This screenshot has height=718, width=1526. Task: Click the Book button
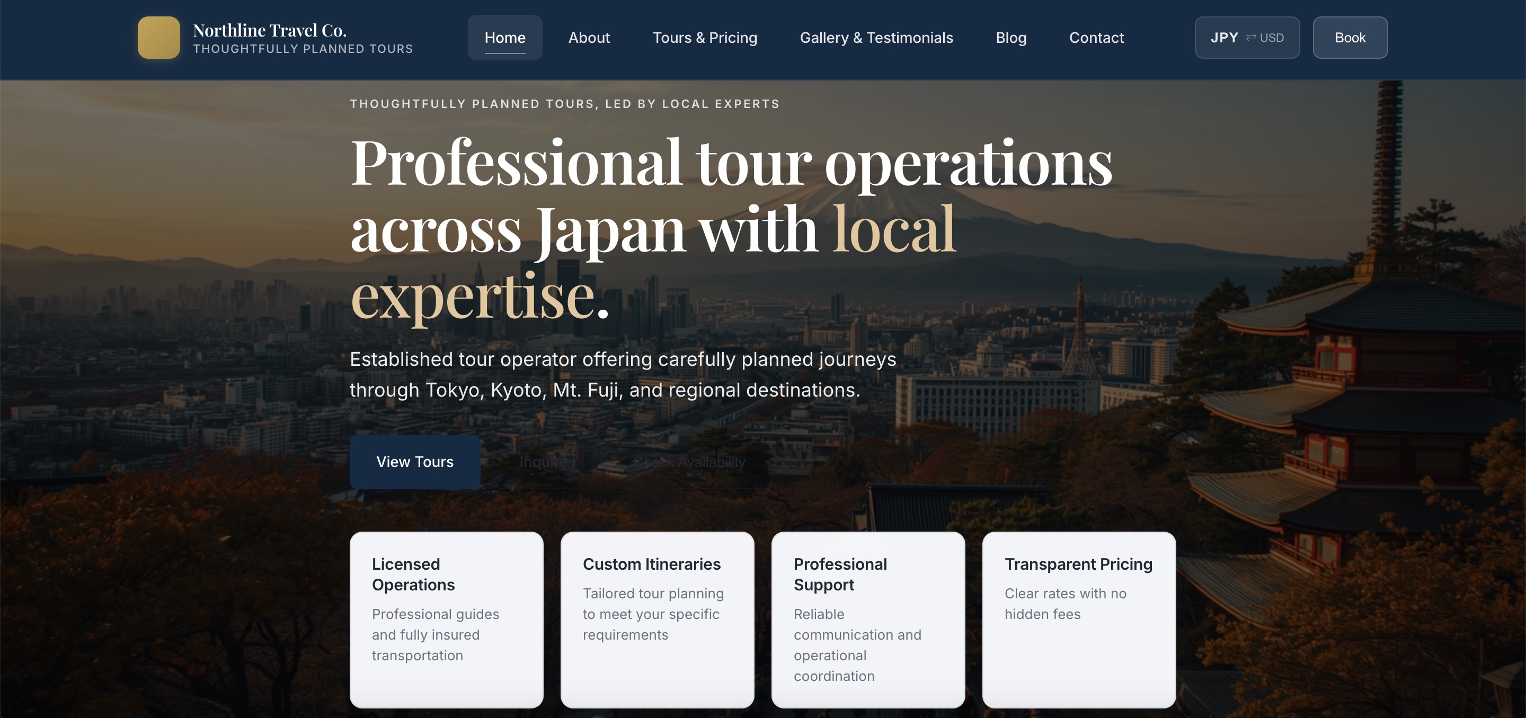[x=1350, y=37]
